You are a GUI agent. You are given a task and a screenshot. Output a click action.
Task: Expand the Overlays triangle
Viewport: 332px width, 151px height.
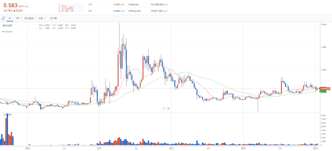[3, 32]
